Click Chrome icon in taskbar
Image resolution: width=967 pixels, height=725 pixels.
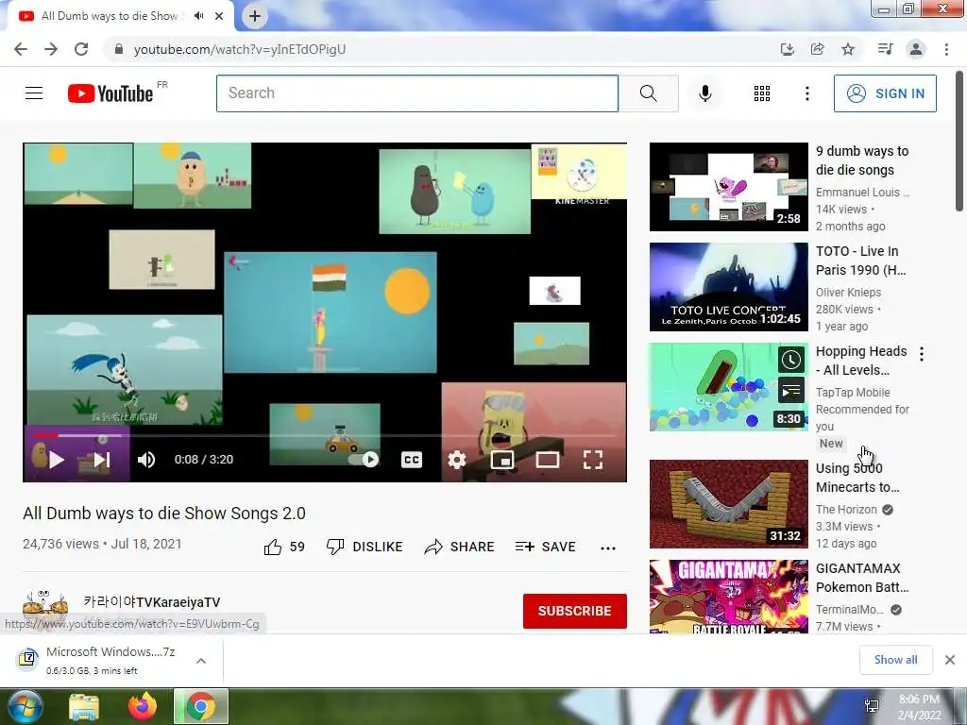(x=201, y=706)
